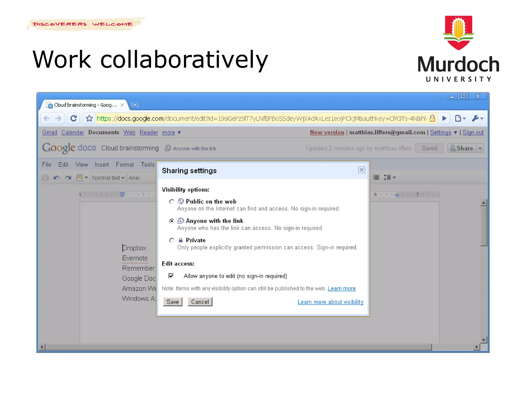Viewport: 526px width, 395px height.
Task: Click the Sign out link
Action: pos(473,132)
